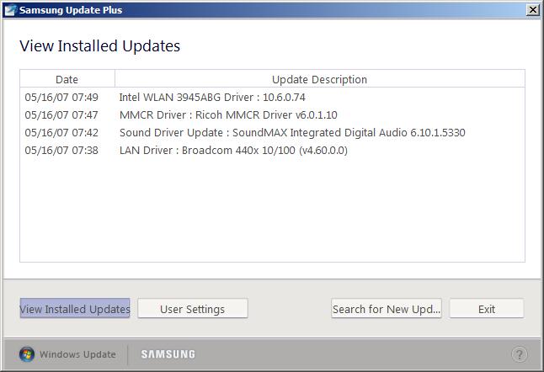
Task: Select the 05/16/07 07:42 date cell
Action: click(61, 132)
